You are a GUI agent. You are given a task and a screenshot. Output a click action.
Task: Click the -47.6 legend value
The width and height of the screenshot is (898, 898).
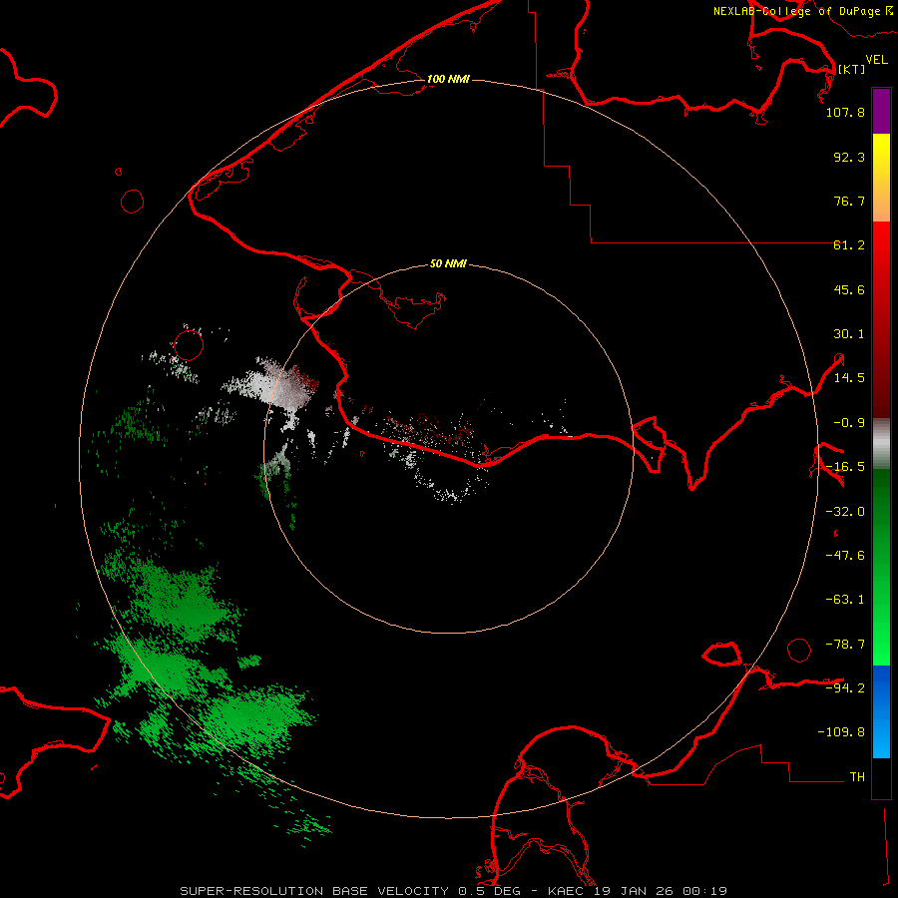tap(845, 556)
